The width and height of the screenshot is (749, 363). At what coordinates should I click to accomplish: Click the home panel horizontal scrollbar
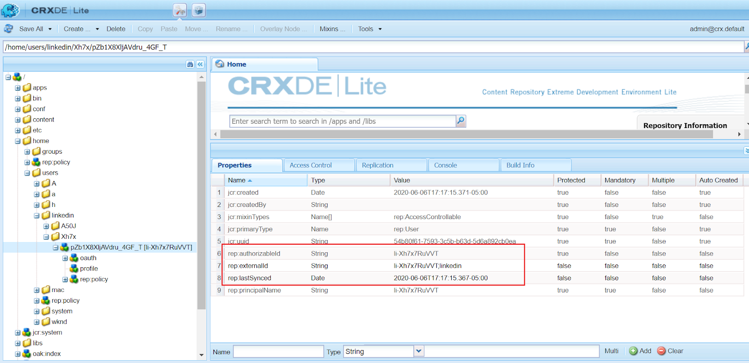[466, 134]
